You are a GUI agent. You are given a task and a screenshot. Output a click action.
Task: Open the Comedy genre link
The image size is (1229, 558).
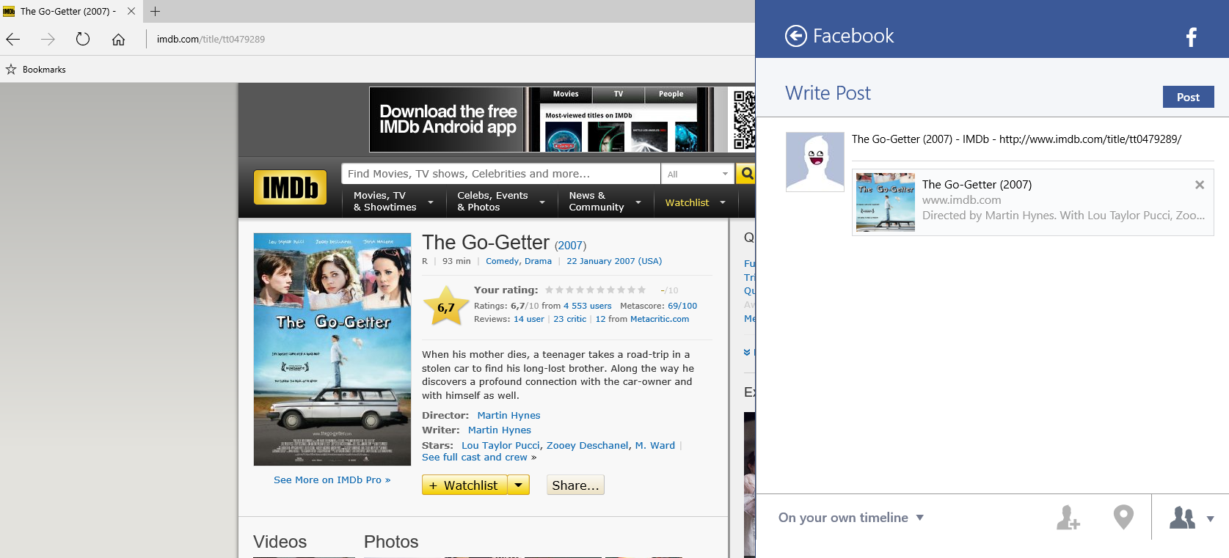502,261
